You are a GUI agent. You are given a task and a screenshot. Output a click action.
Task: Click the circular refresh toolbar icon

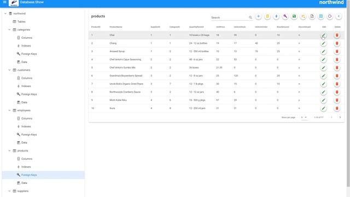[330, 16]
